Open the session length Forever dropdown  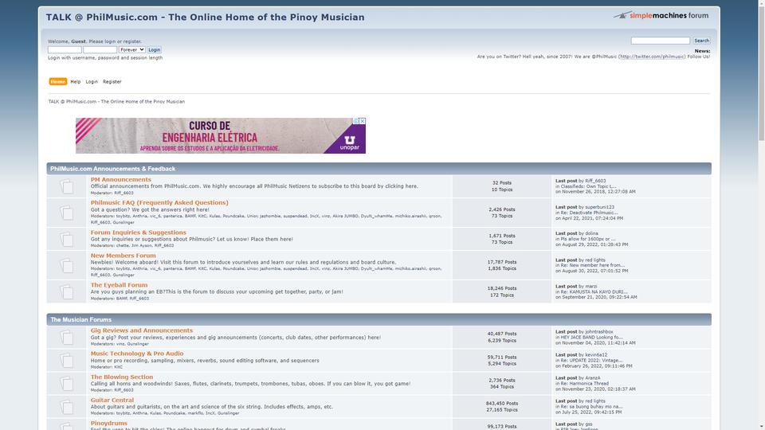(131, 49)
